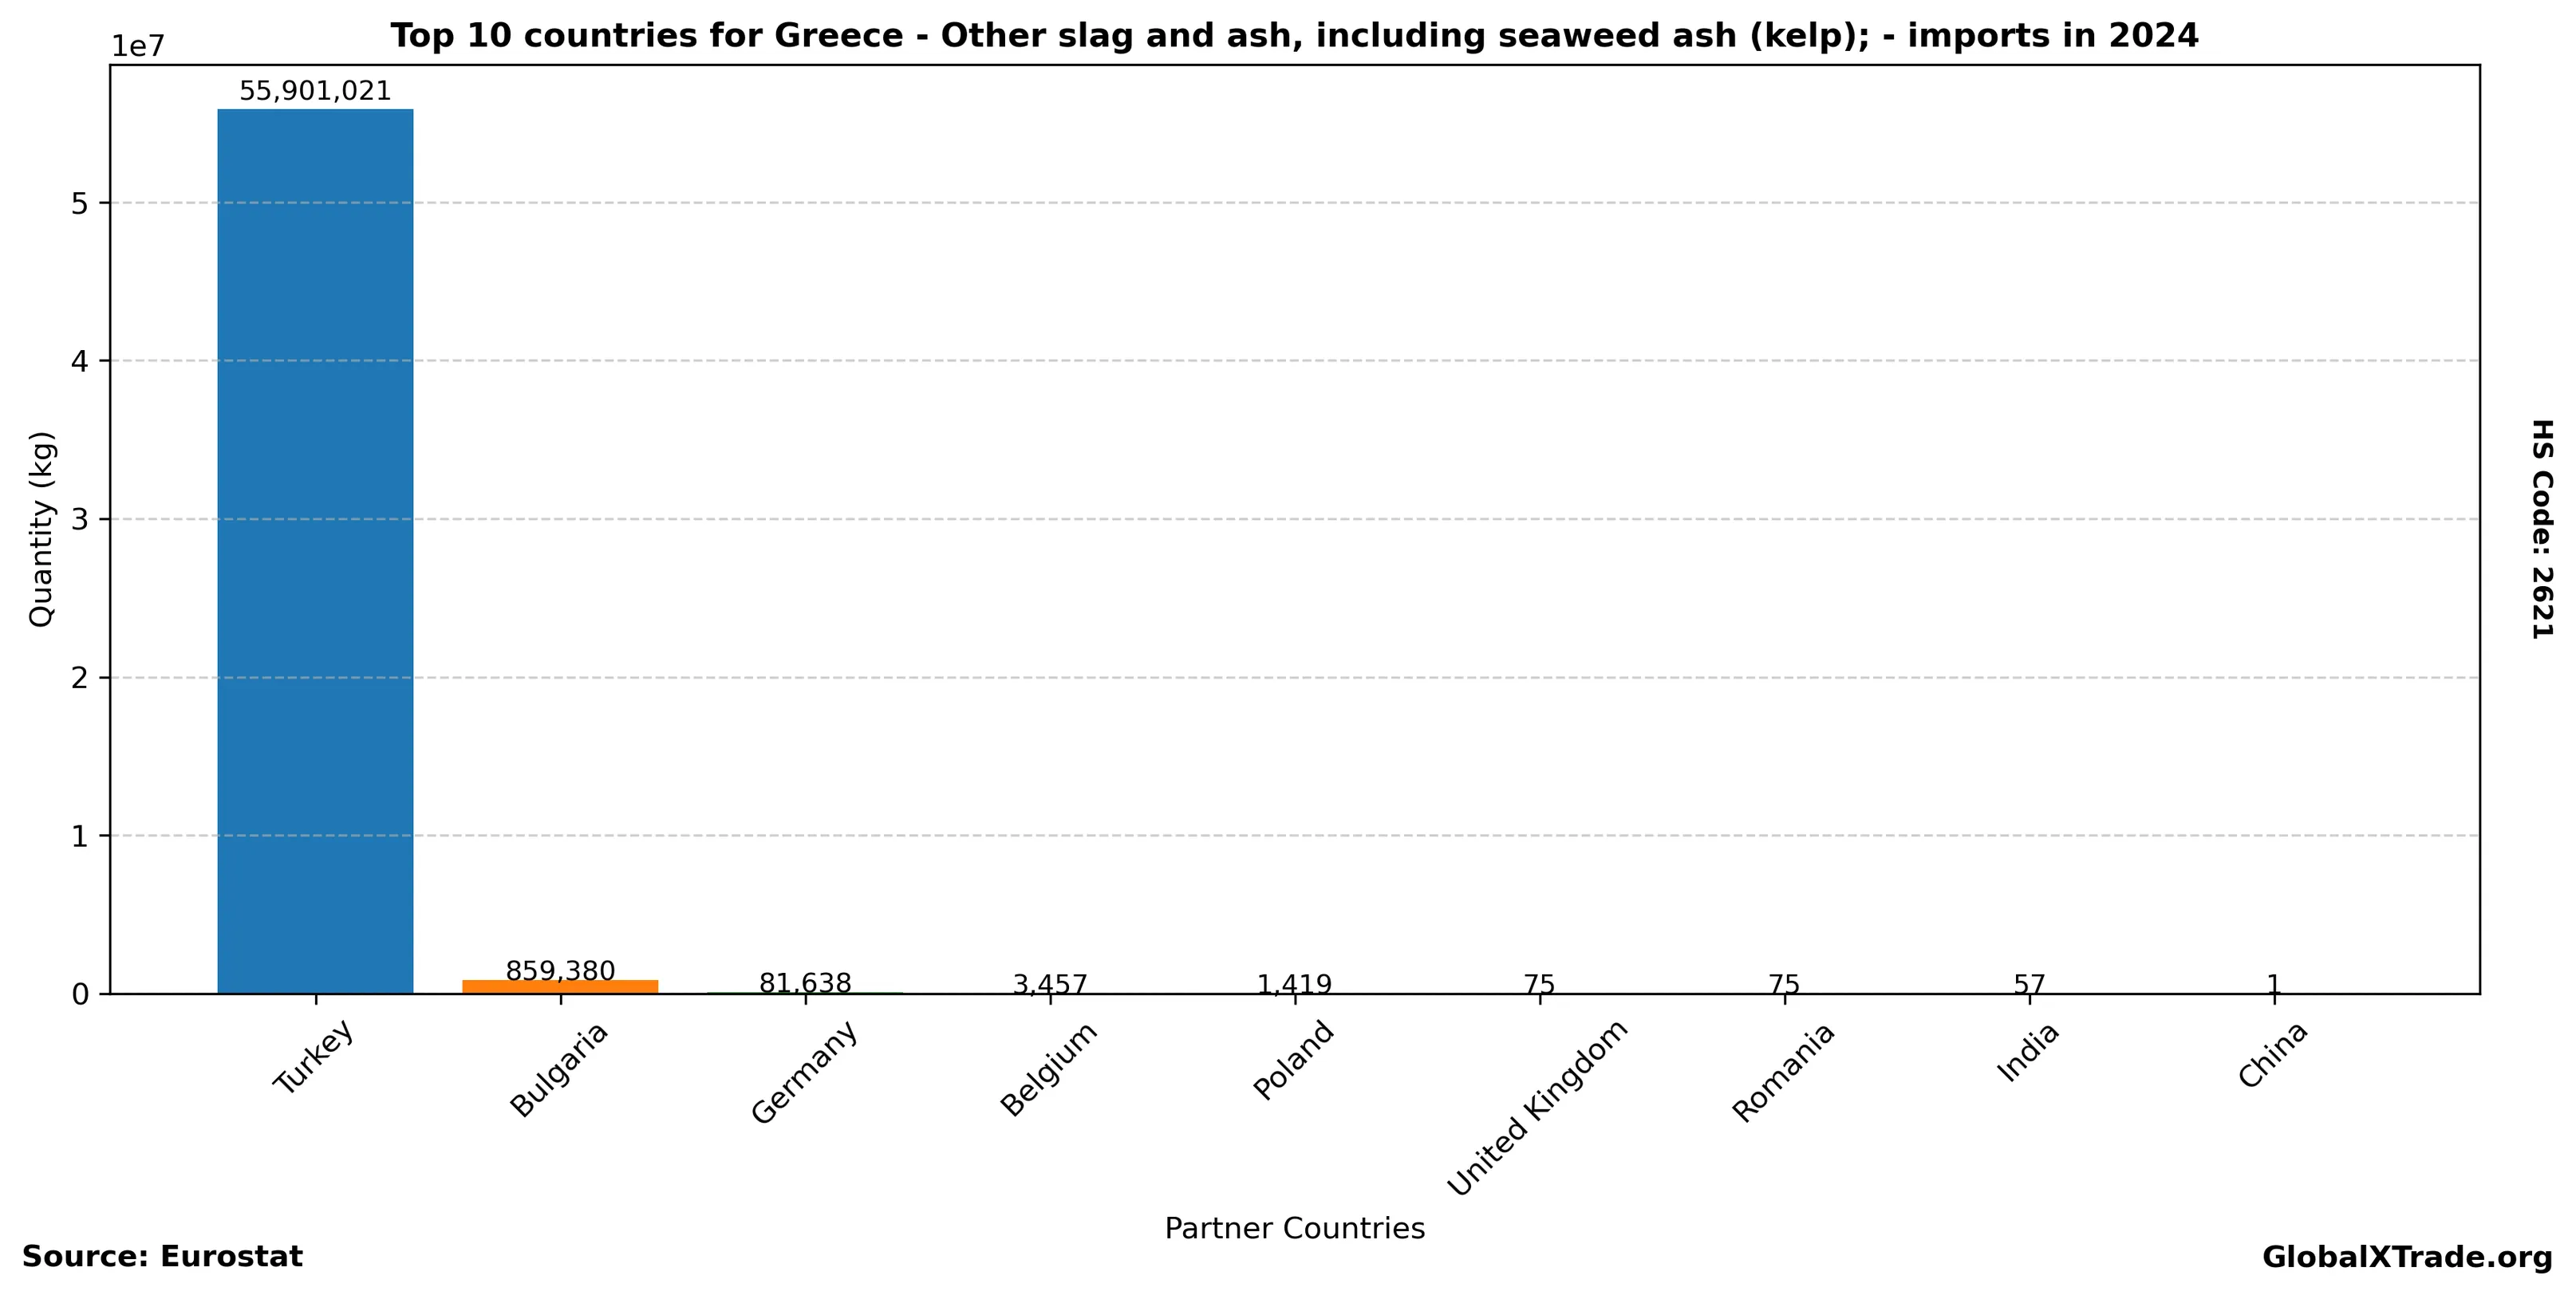The width and height of the screenshot is (2576, 1295).
Task: Click the blue Turkey bar
Action: (315, 549)
